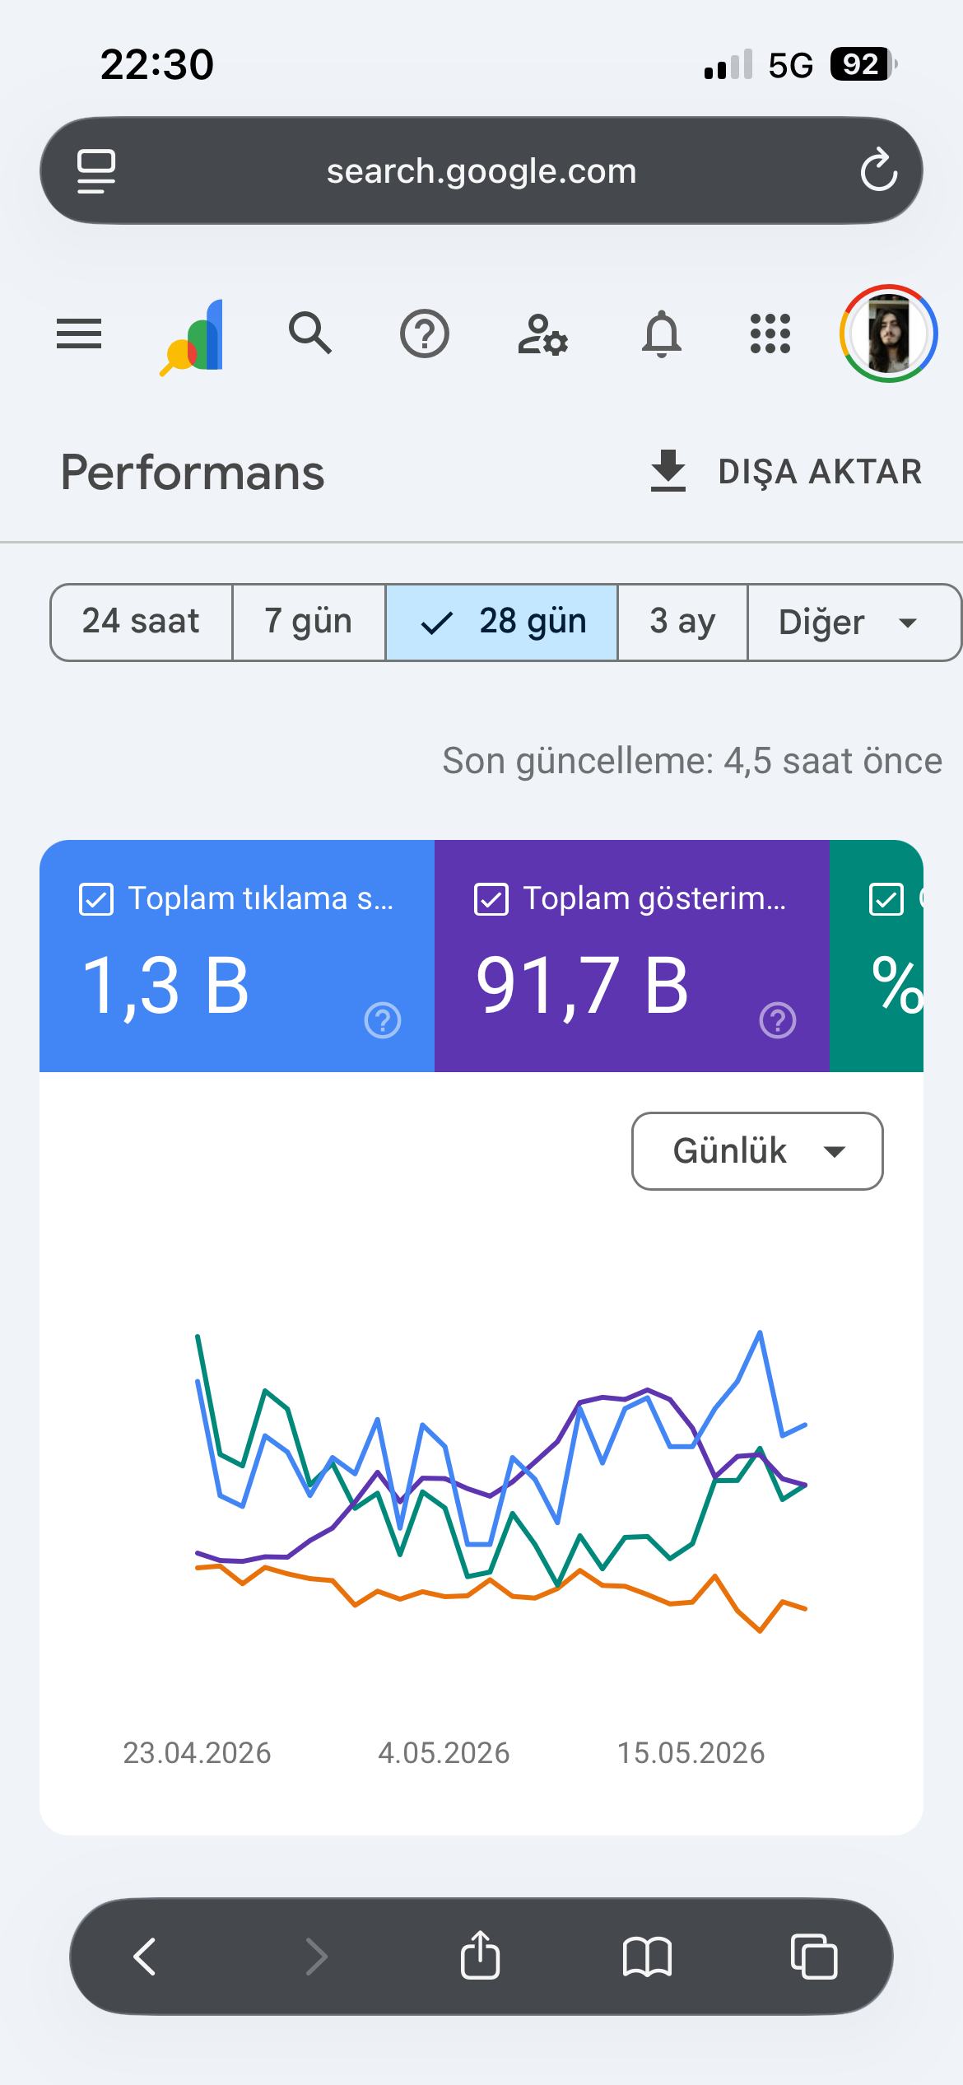Viewport: 963px width, 2085px height.
Task: Expand the Diğer date range dropdown
Action: pyautogui.click(x=854, y=623)
